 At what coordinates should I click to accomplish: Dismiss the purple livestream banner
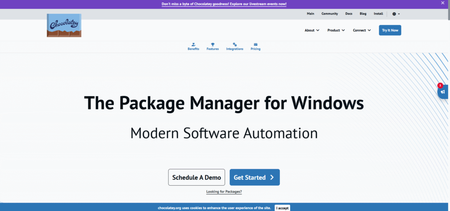(x=443, y=3)
